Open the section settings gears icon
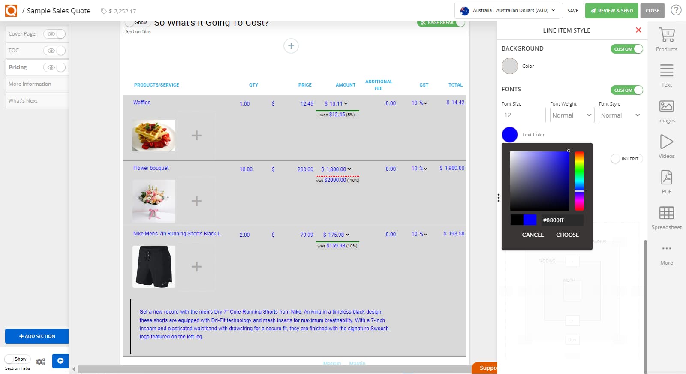Screen dimensions: 686x374 [x=41, y=362]
